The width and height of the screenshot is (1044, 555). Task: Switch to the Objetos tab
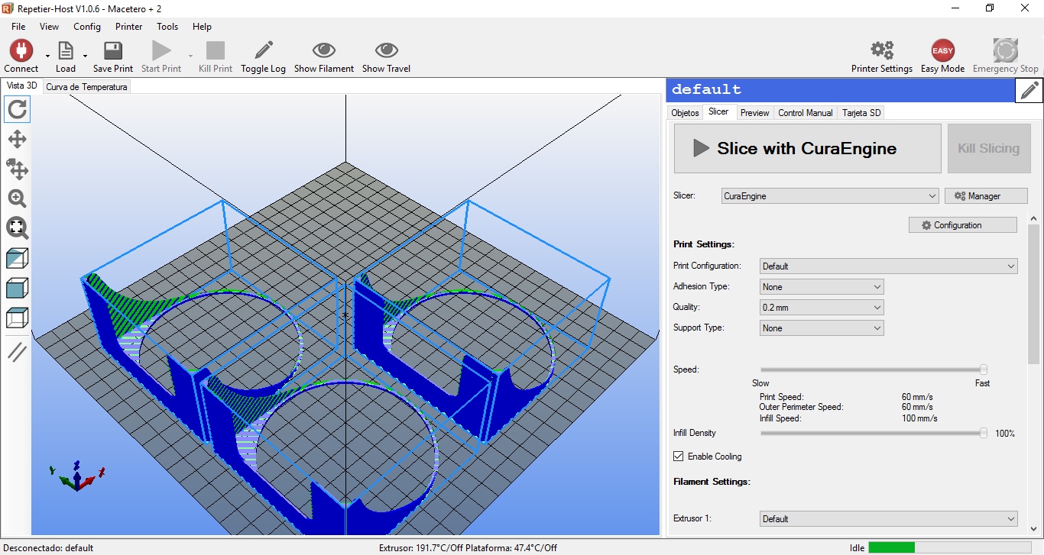coord(685,113)
